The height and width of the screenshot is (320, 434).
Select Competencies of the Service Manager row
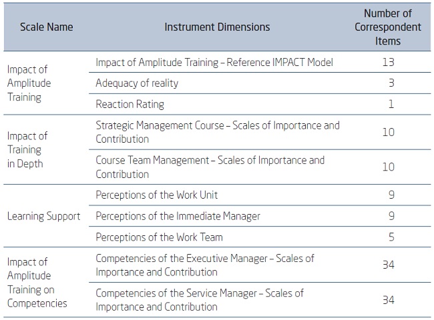point(199,299)
